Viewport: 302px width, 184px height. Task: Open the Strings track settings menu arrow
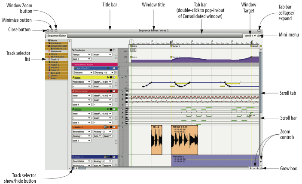(x=114, y=109)
